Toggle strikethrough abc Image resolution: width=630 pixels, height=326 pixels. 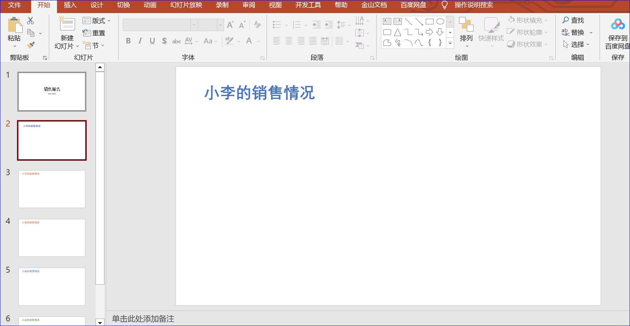point(176,41)
